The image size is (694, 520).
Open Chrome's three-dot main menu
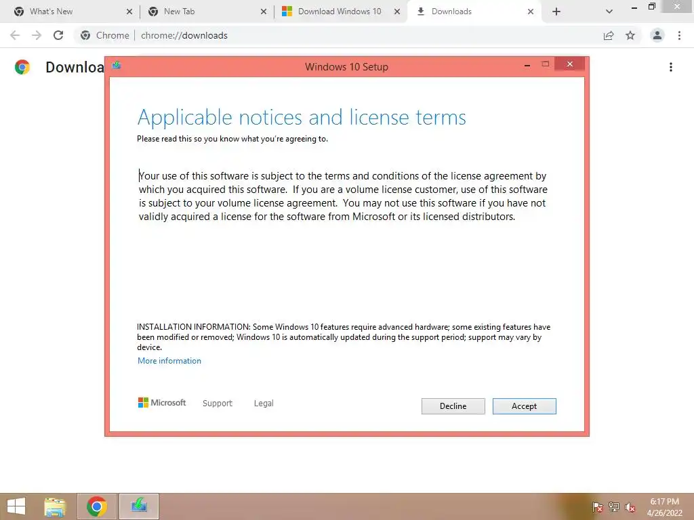679,35
